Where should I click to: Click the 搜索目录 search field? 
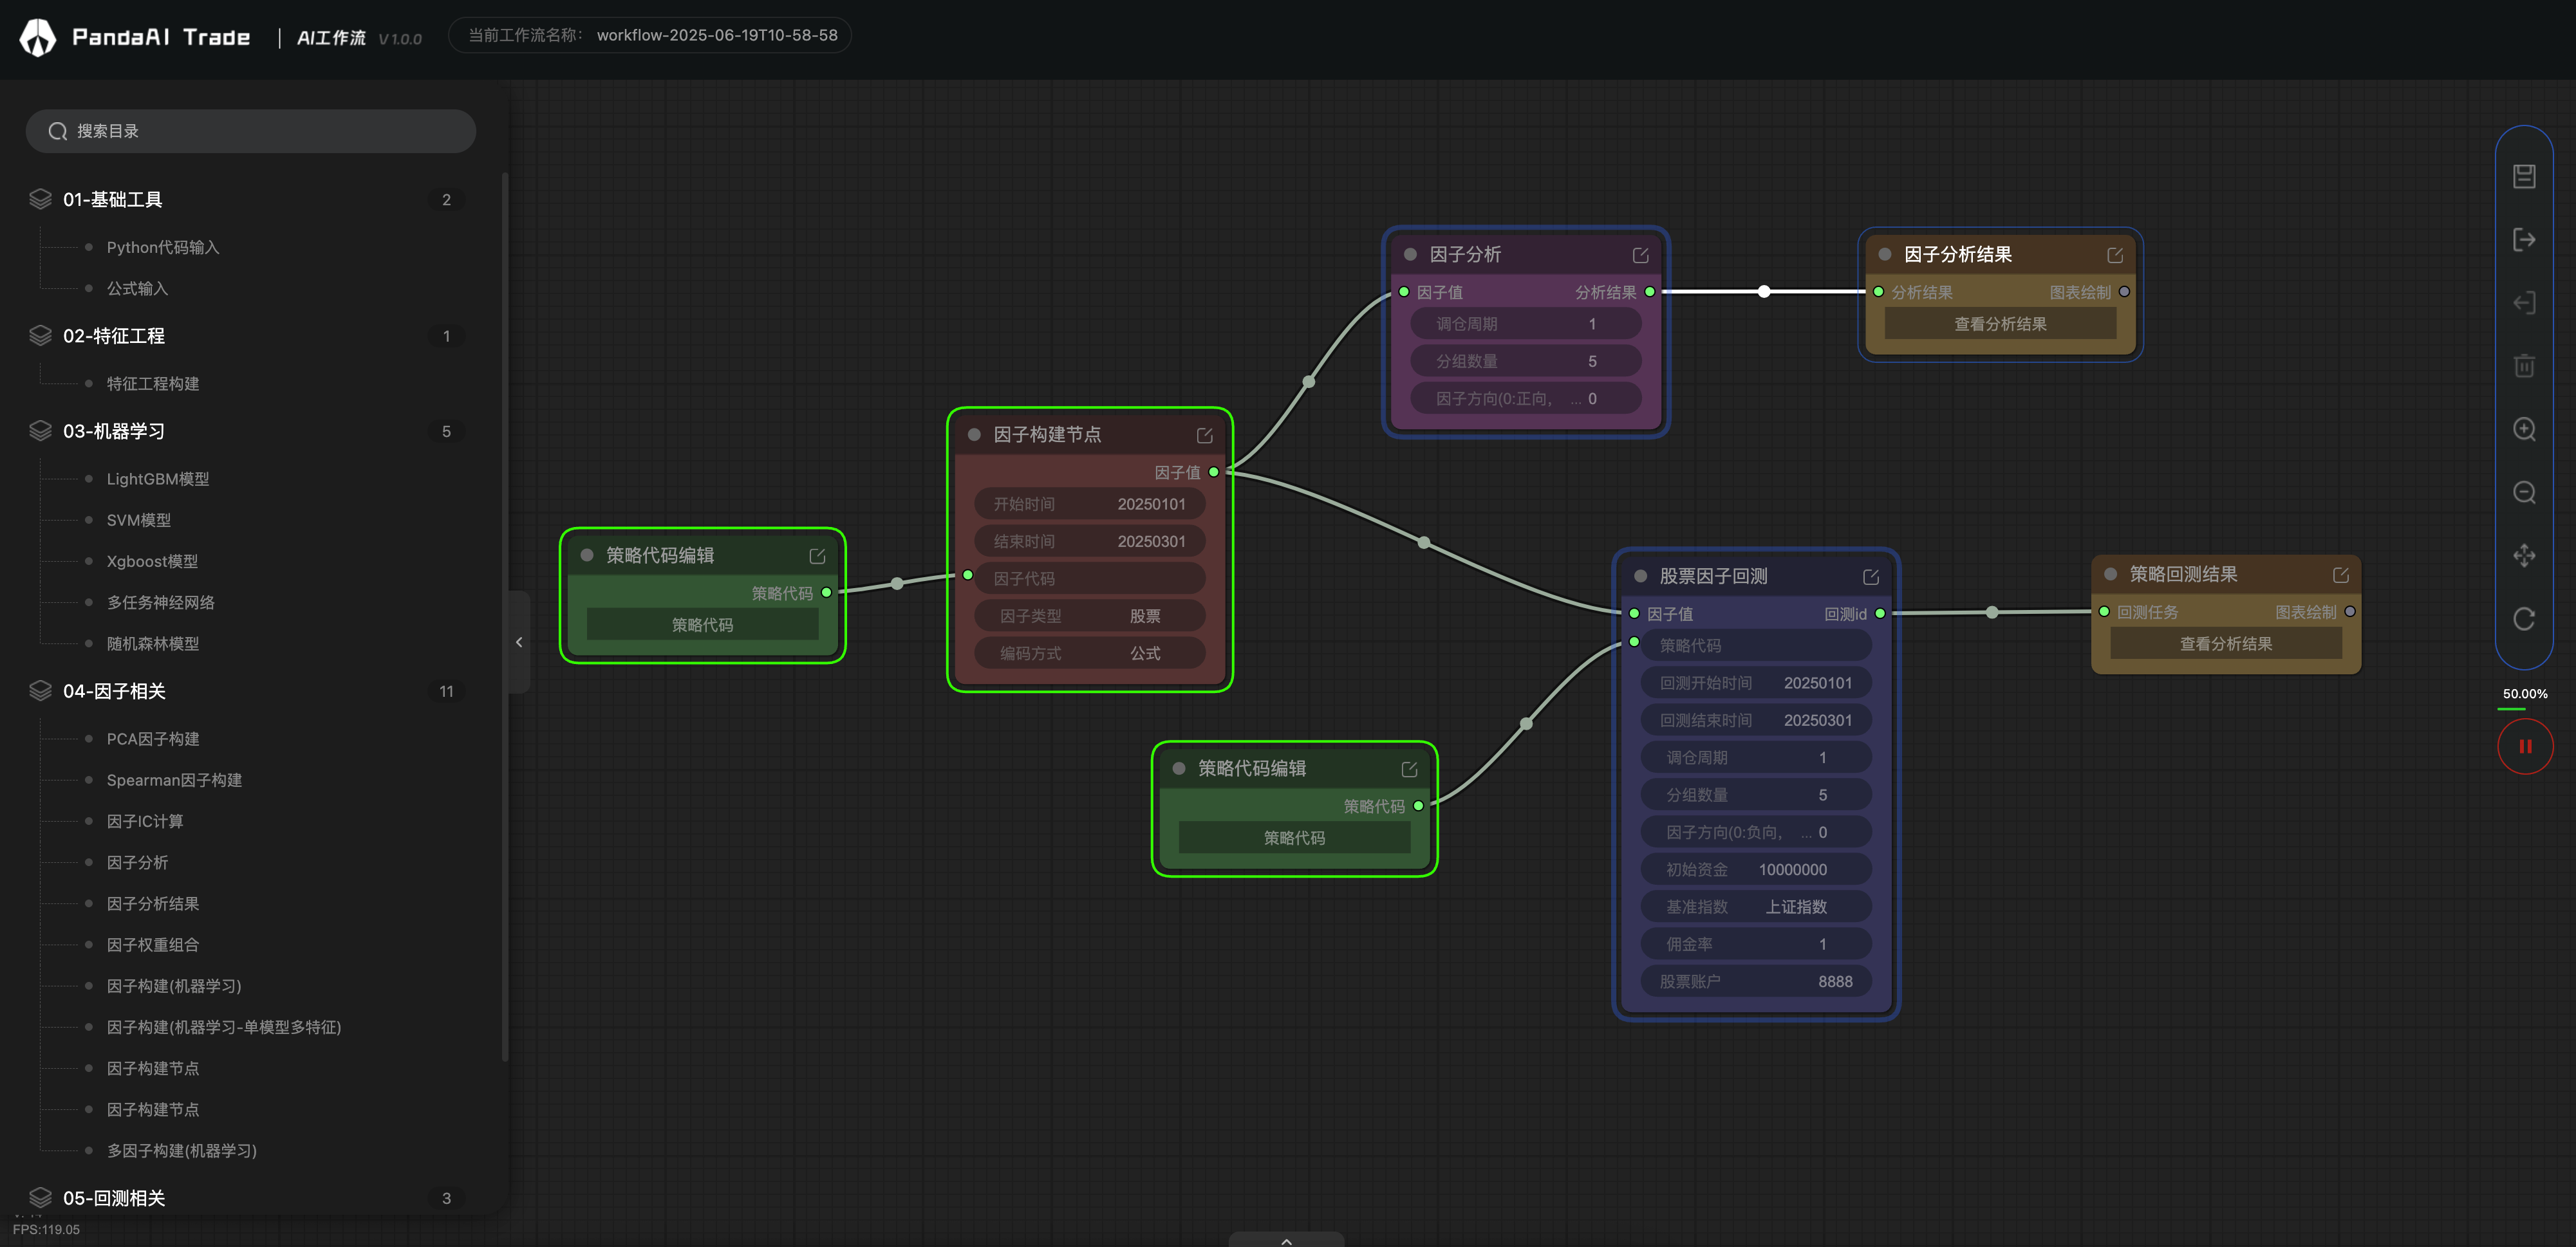250,131
